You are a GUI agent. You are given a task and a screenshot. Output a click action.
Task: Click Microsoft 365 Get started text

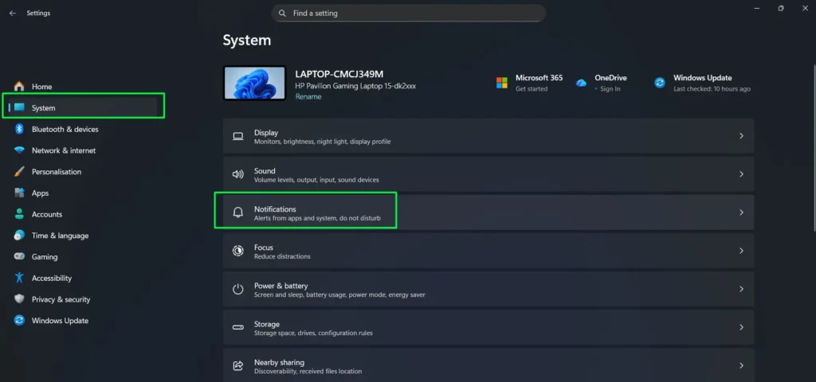(x=532, y=89)
